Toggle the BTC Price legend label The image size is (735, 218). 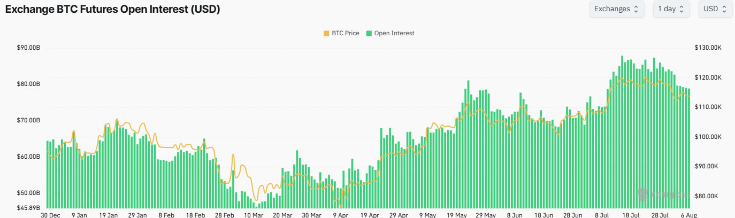tap(345, 33)
